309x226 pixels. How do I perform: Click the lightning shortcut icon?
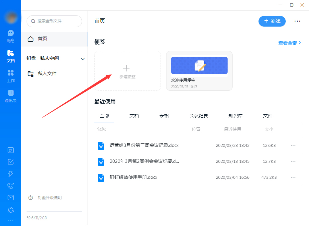coord(10,173)
